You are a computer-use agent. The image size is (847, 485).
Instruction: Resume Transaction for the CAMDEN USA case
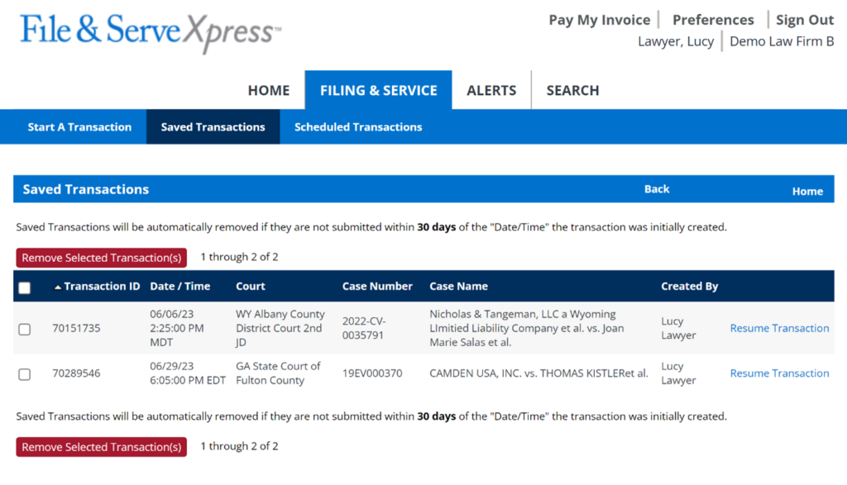pyautogui.click(x=779, y=373)
